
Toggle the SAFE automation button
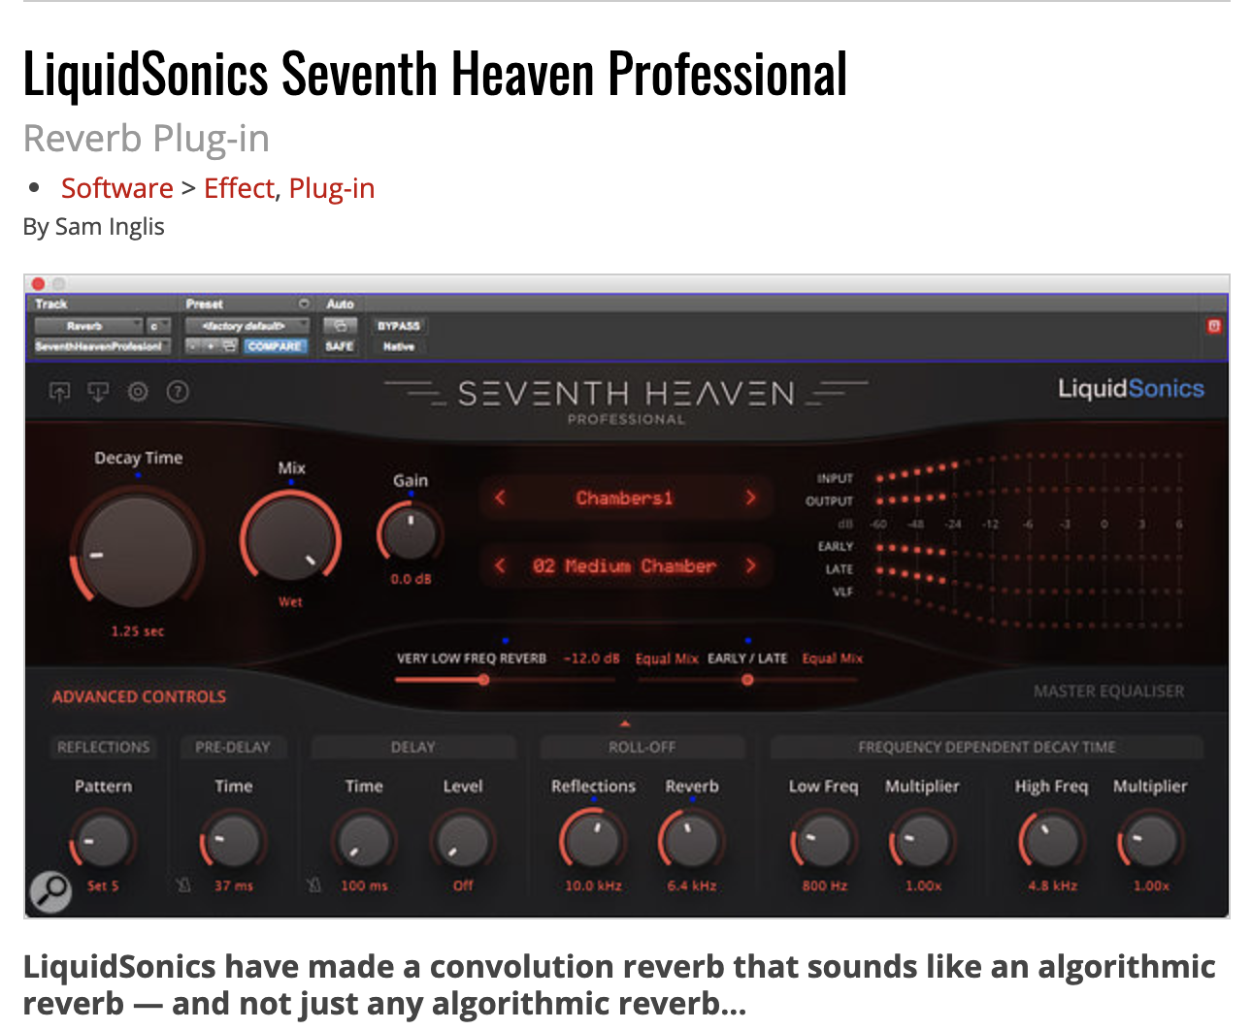(x=340, y=346)
